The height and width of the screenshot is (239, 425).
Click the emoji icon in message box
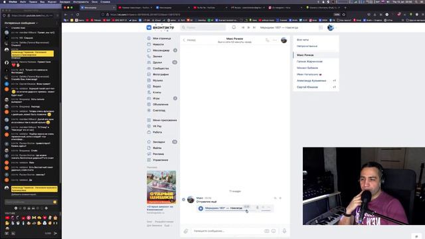point(274,231)
